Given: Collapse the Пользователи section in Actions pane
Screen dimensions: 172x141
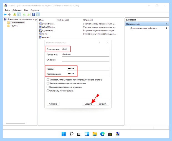Looking at the screenshot, I should click(167, 24).
